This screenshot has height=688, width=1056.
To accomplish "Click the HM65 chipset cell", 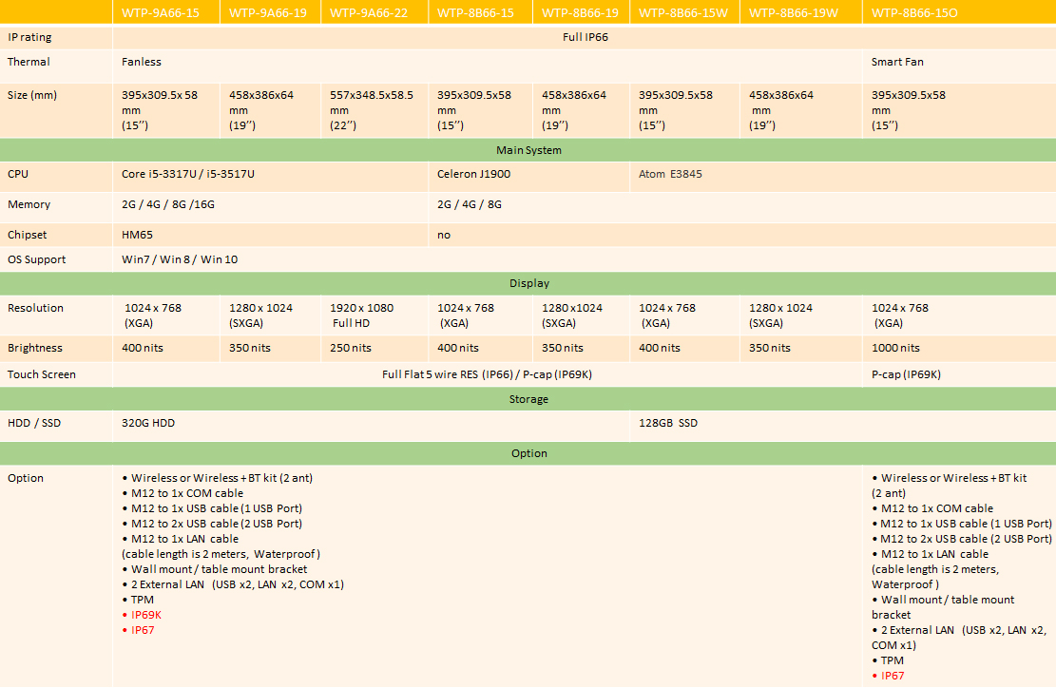I will pos(138,235).
